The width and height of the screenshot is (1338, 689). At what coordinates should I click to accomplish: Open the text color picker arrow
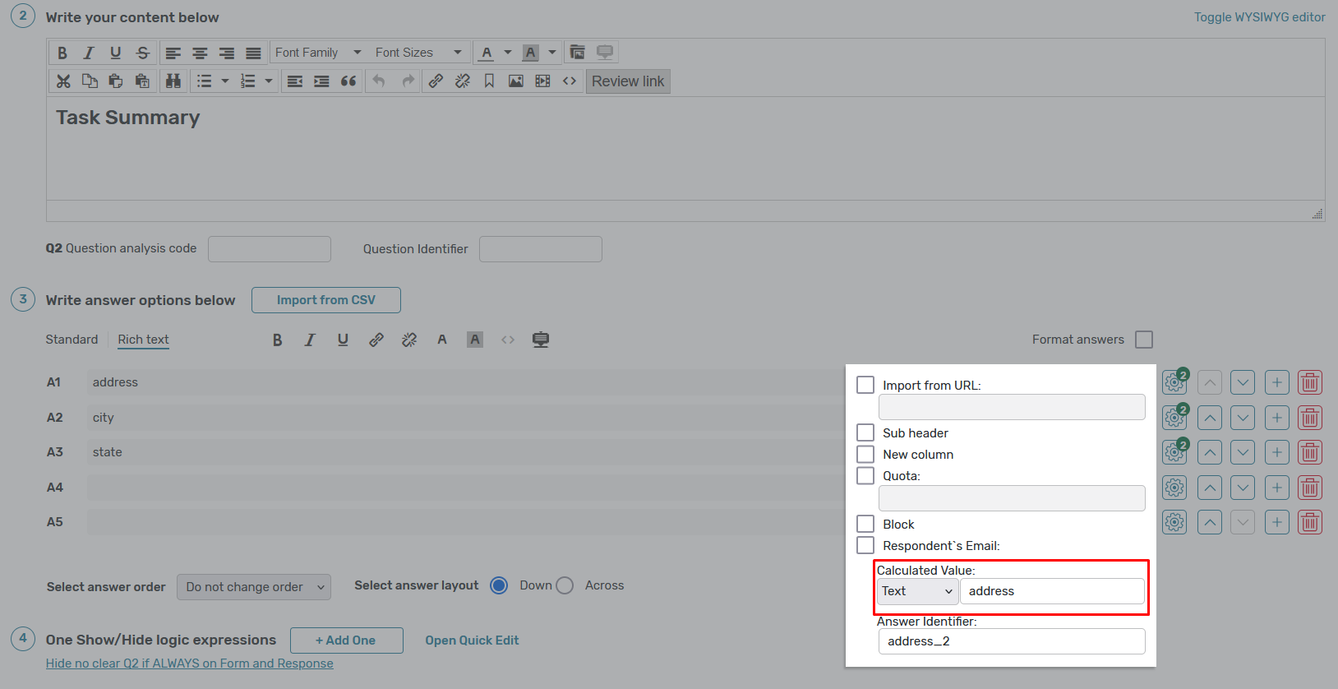click(508, 53)
